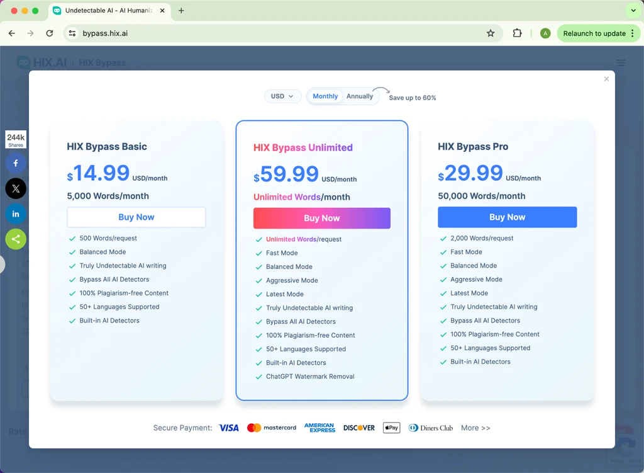
Task: Close the pricing modal with the X
Action: (606, 79)
